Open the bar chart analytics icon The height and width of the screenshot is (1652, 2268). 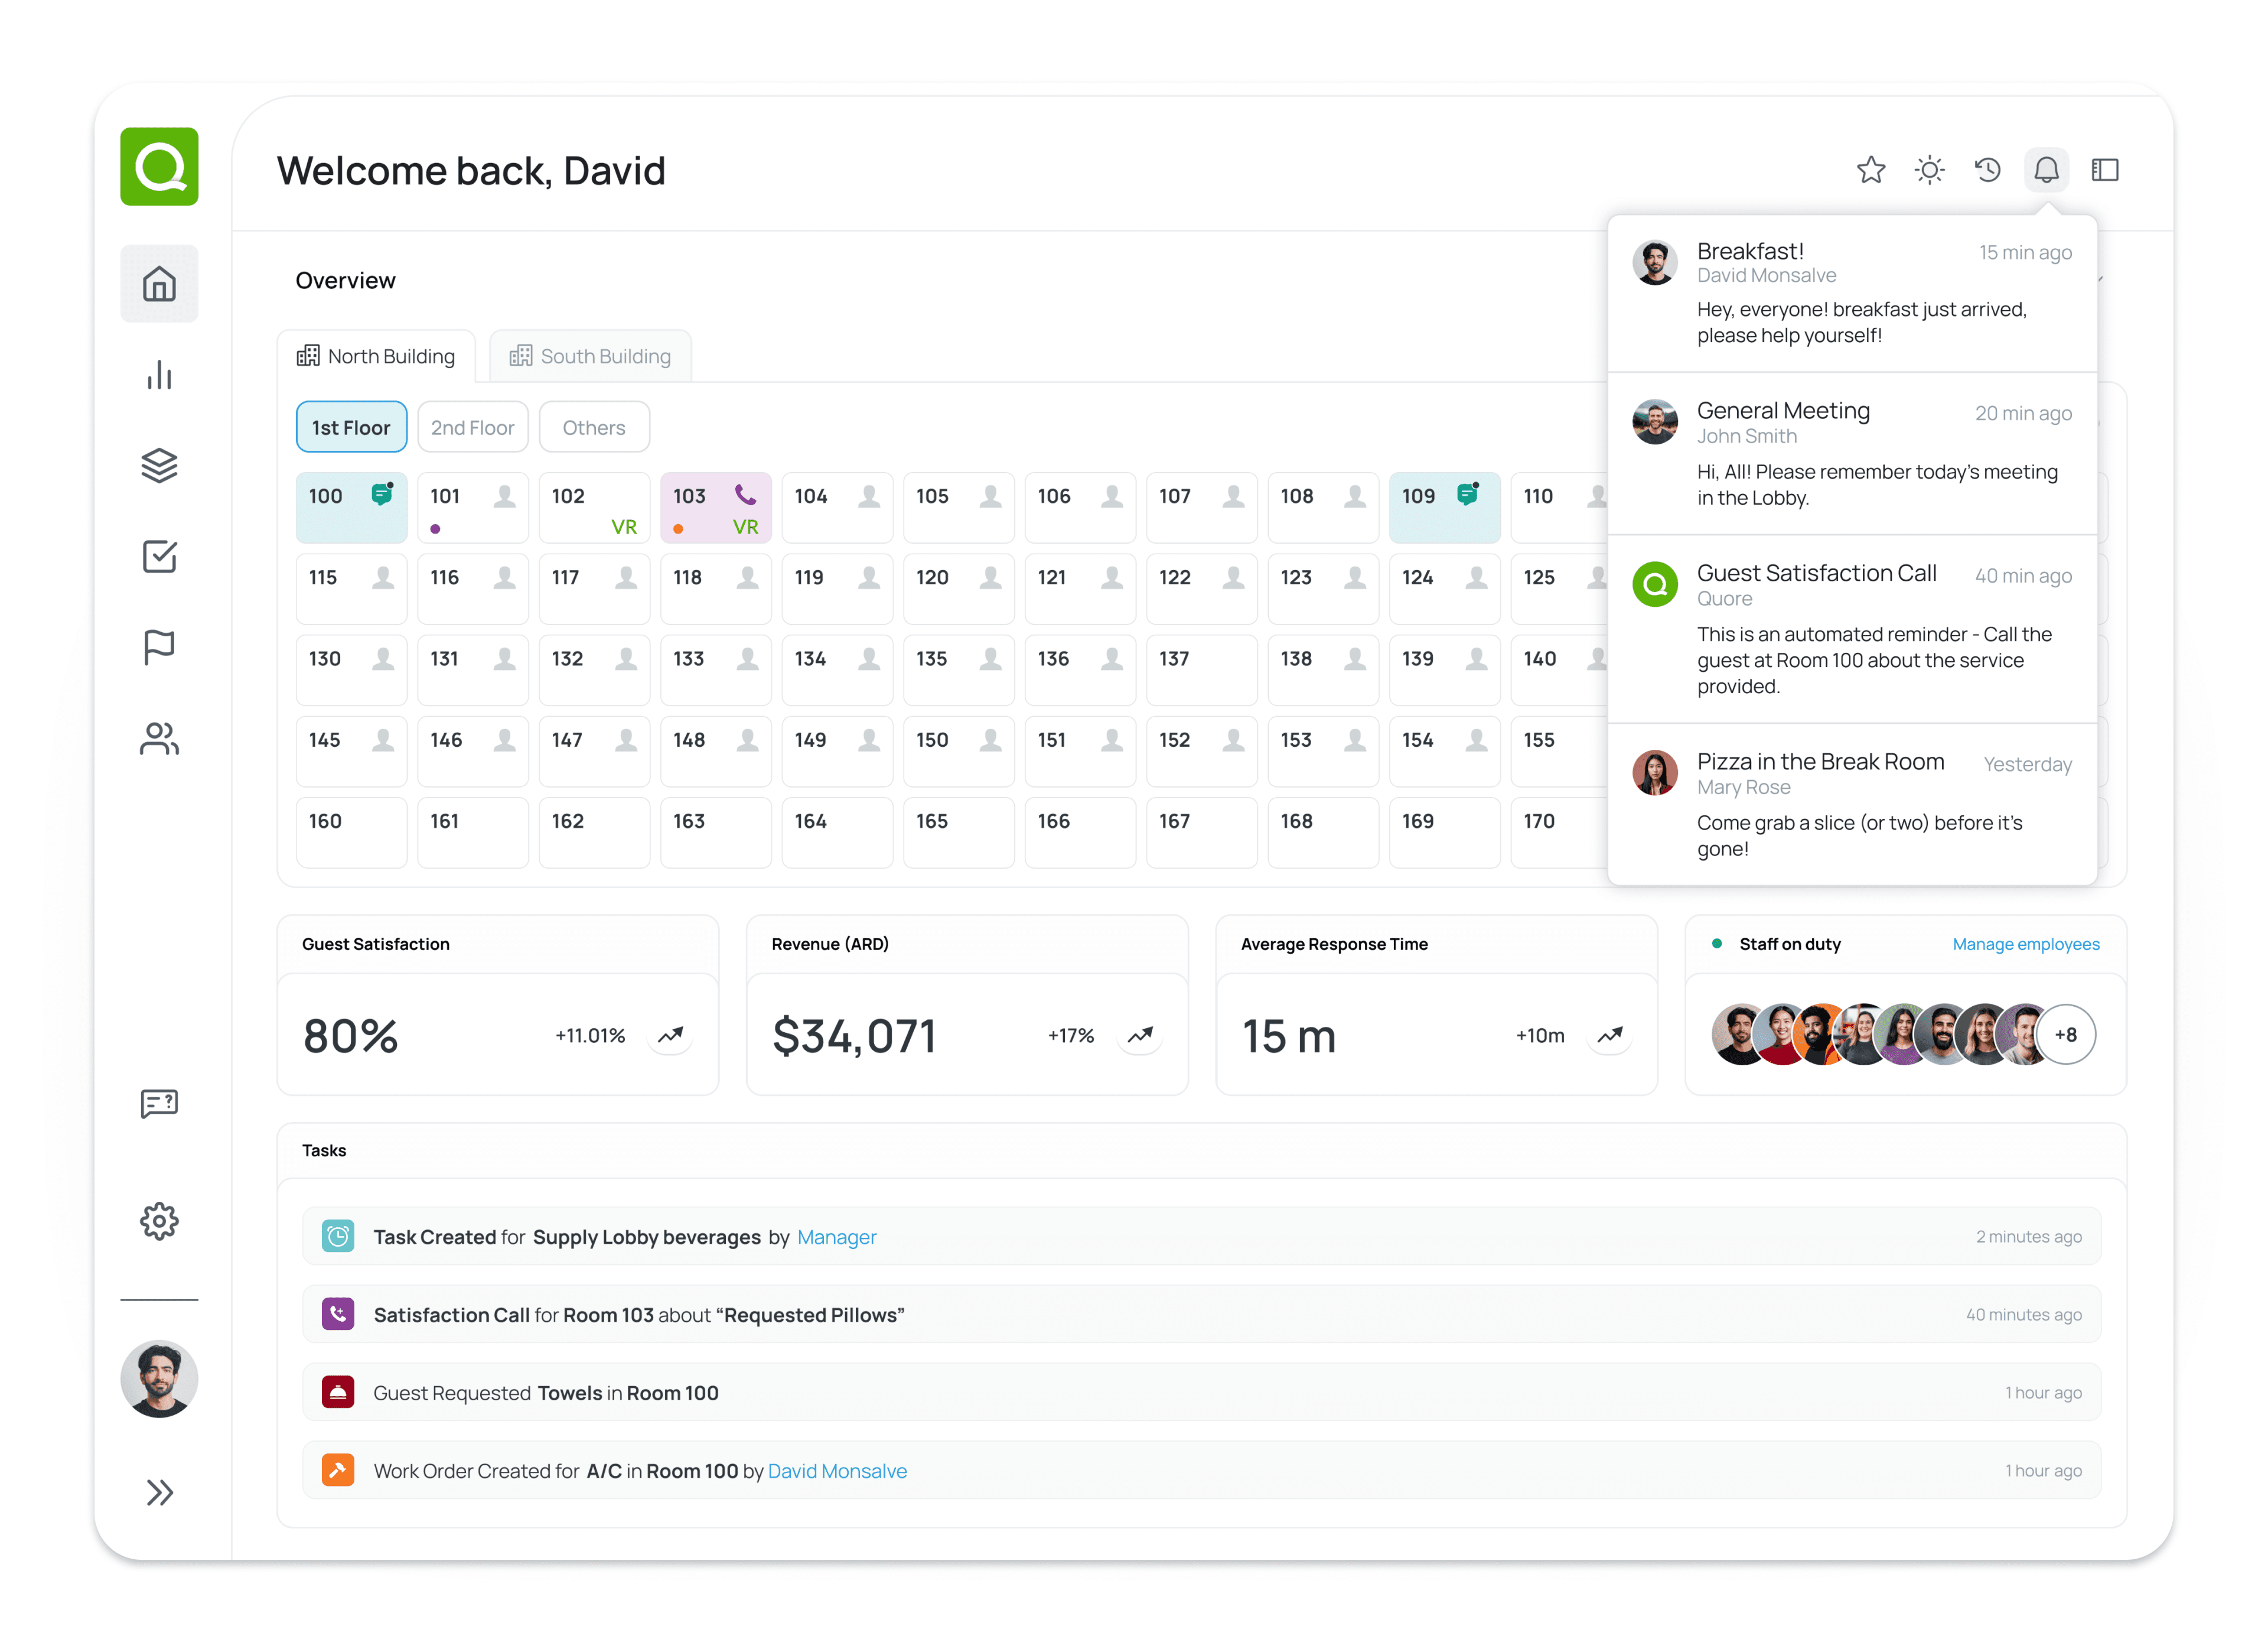click(159, 375)
